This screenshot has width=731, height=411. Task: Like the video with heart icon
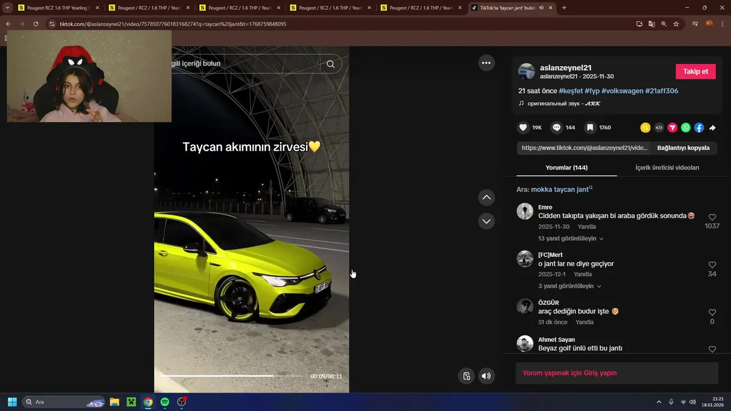(523, 128)
